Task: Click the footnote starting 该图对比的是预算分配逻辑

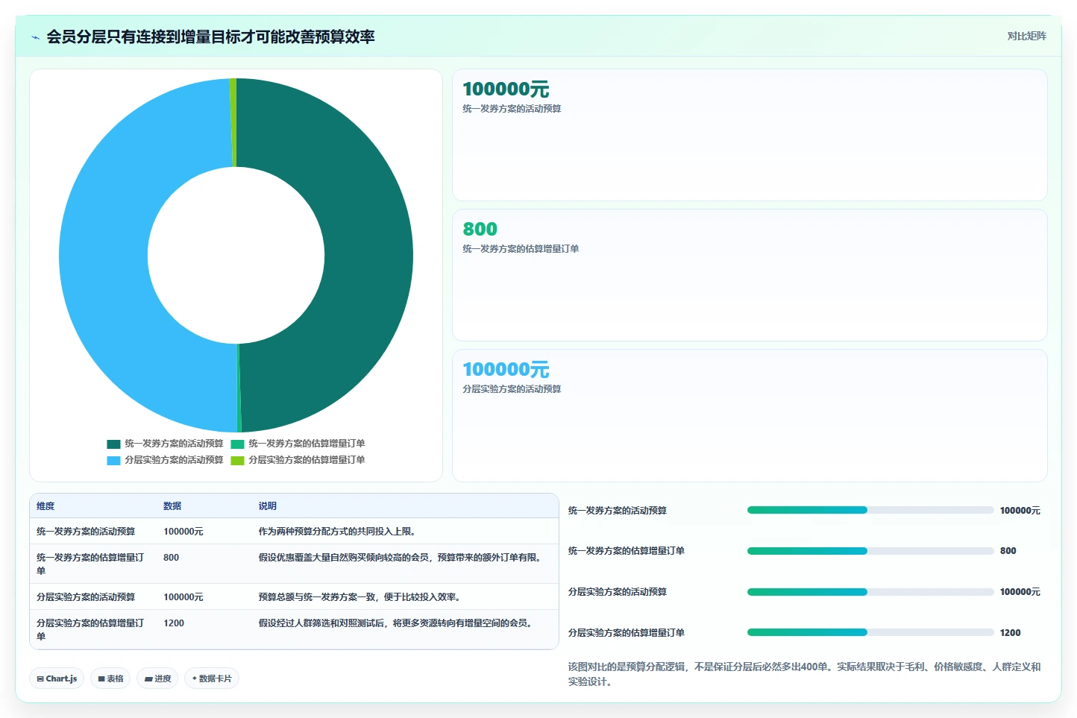Action: tap(804, 674)
